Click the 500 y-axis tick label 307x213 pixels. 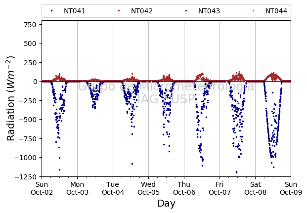(30, 43)
